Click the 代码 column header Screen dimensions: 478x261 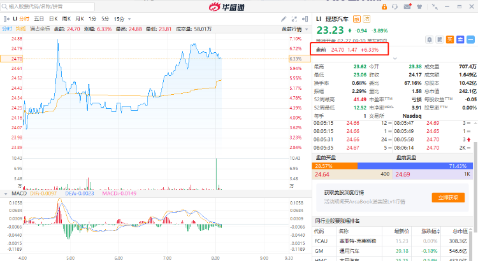point(319,232)
